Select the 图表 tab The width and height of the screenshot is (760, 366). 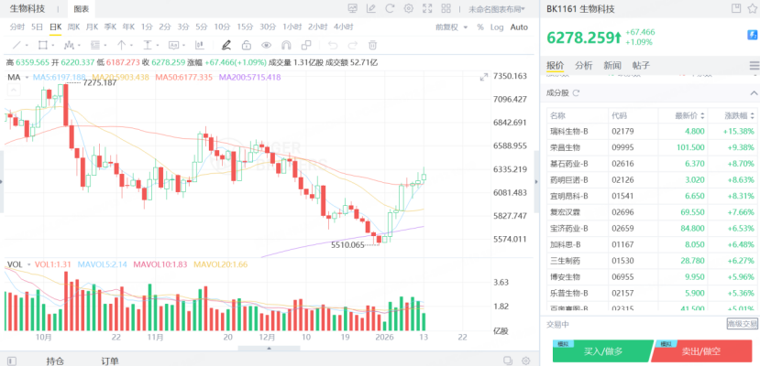click(81, 9)
